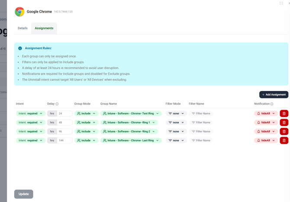Switch to the Details tab

coord(23,28)
